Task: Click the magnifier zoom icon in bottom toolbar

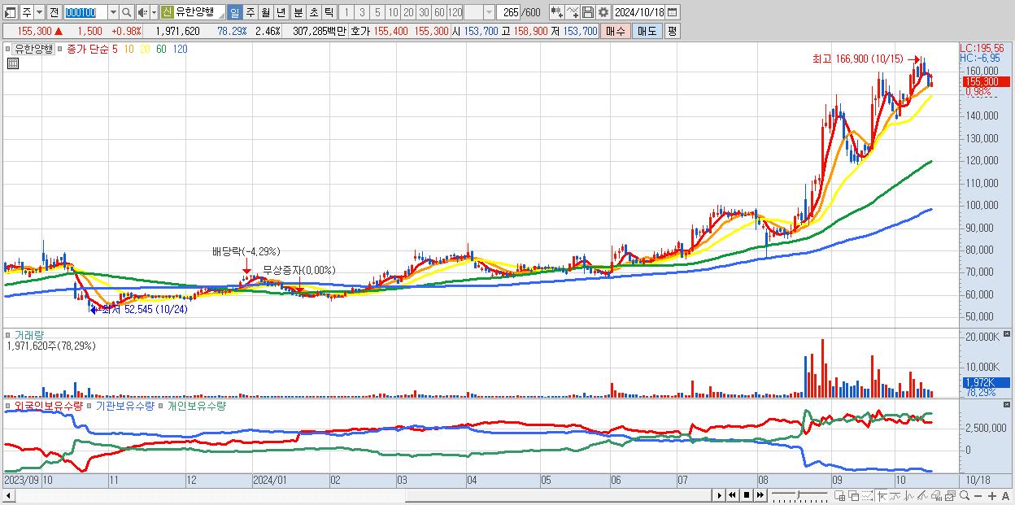Action: (965, 495)
